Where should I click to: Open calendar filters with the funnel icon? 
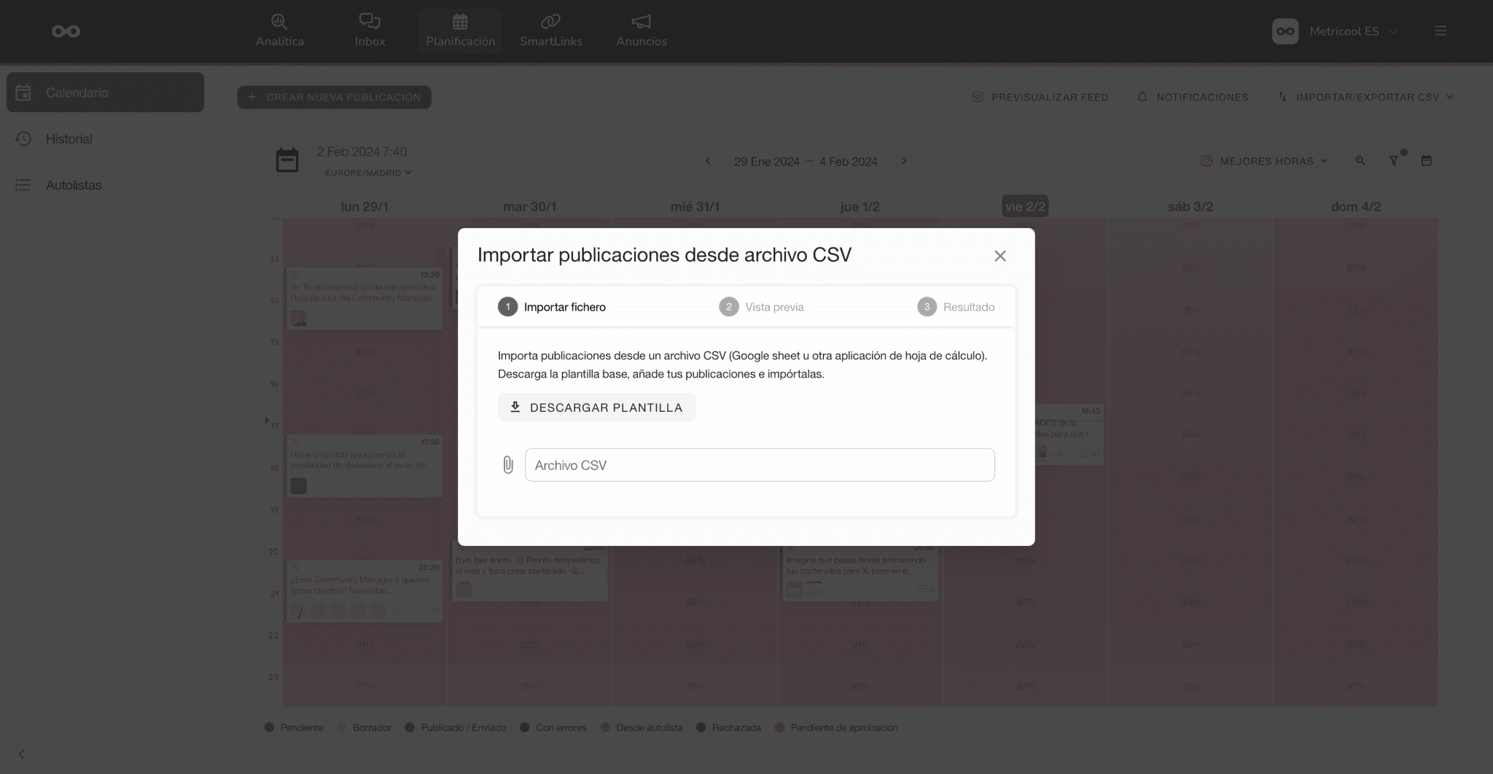pyautogui.click(x=1395, y=160)
